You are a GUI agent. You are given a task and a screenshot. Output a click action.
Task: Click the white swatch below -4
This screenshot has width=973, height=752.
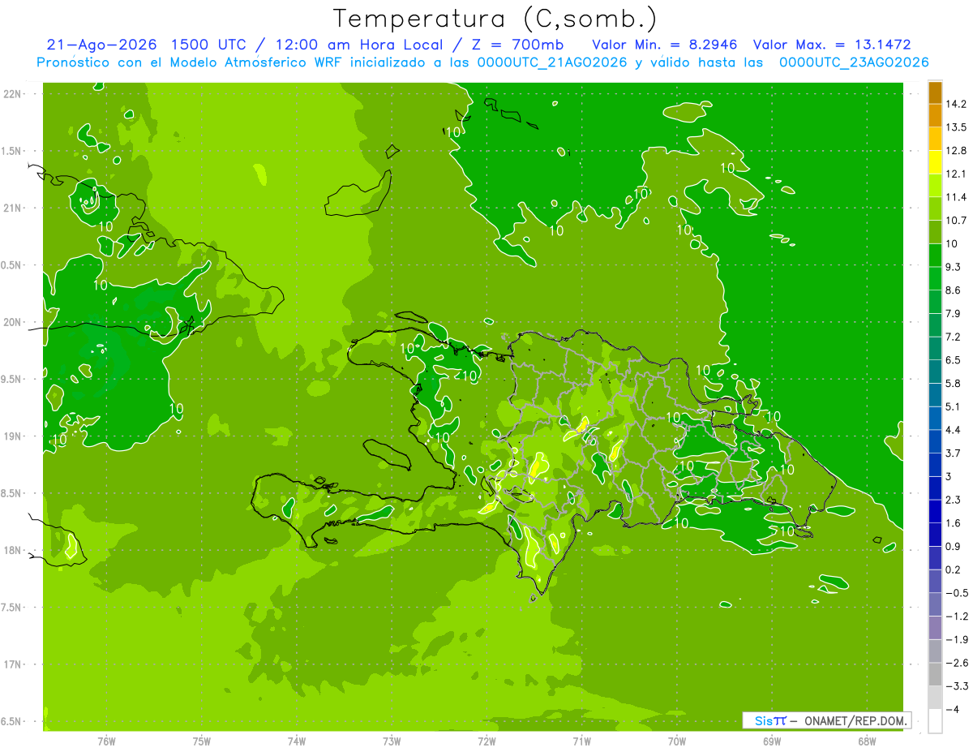(x=935, y=721)
